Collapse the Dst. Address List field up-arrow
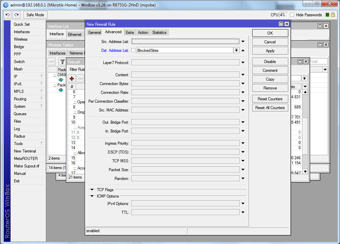The height and width of the screenshot is (244, 340). click(243, 50)
